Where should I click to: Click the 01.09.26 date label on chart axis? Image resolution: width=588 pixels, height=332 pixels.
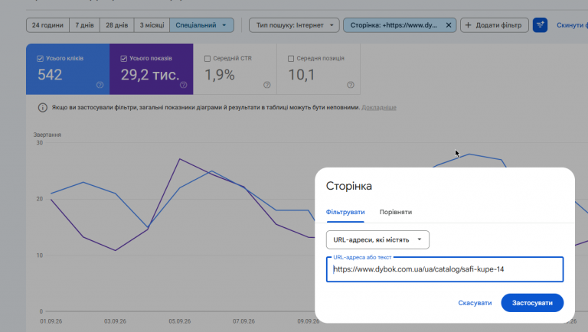[51, 321]
